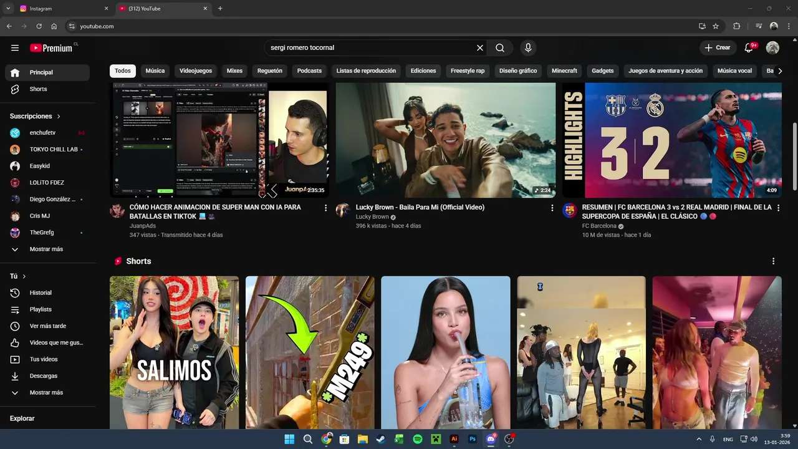Select the Reguetón filter chip
This screenshot has height=449, width=798.
270,71
